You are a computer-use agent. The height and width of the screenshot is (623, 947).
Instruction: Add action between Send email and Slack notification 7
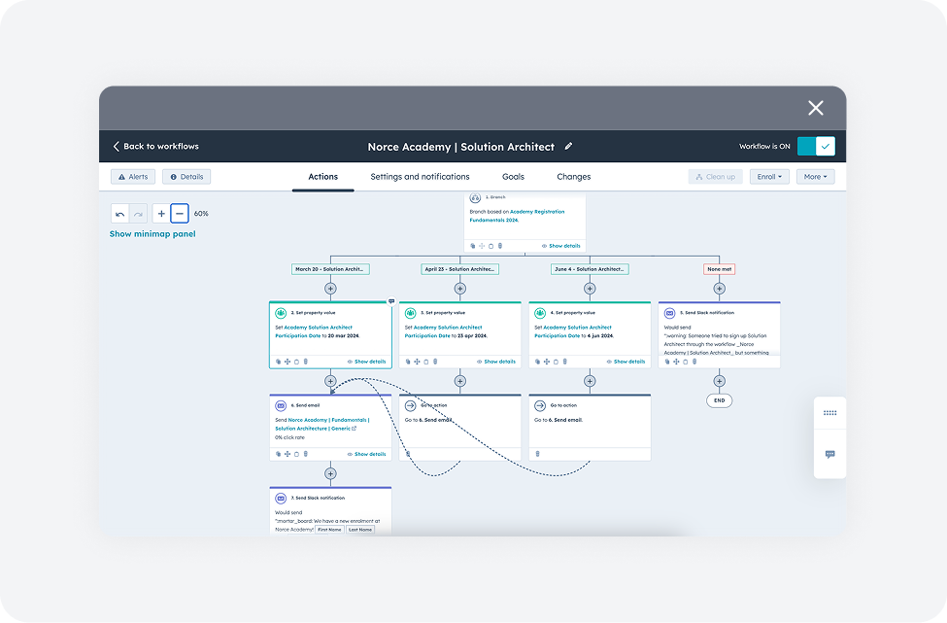coord(330,473)
